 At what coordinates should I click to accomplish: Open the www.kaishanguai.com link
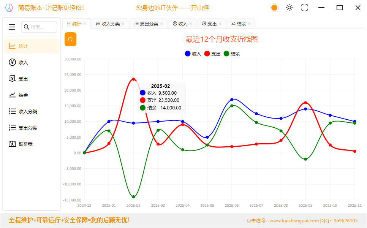tap(294, 220)
